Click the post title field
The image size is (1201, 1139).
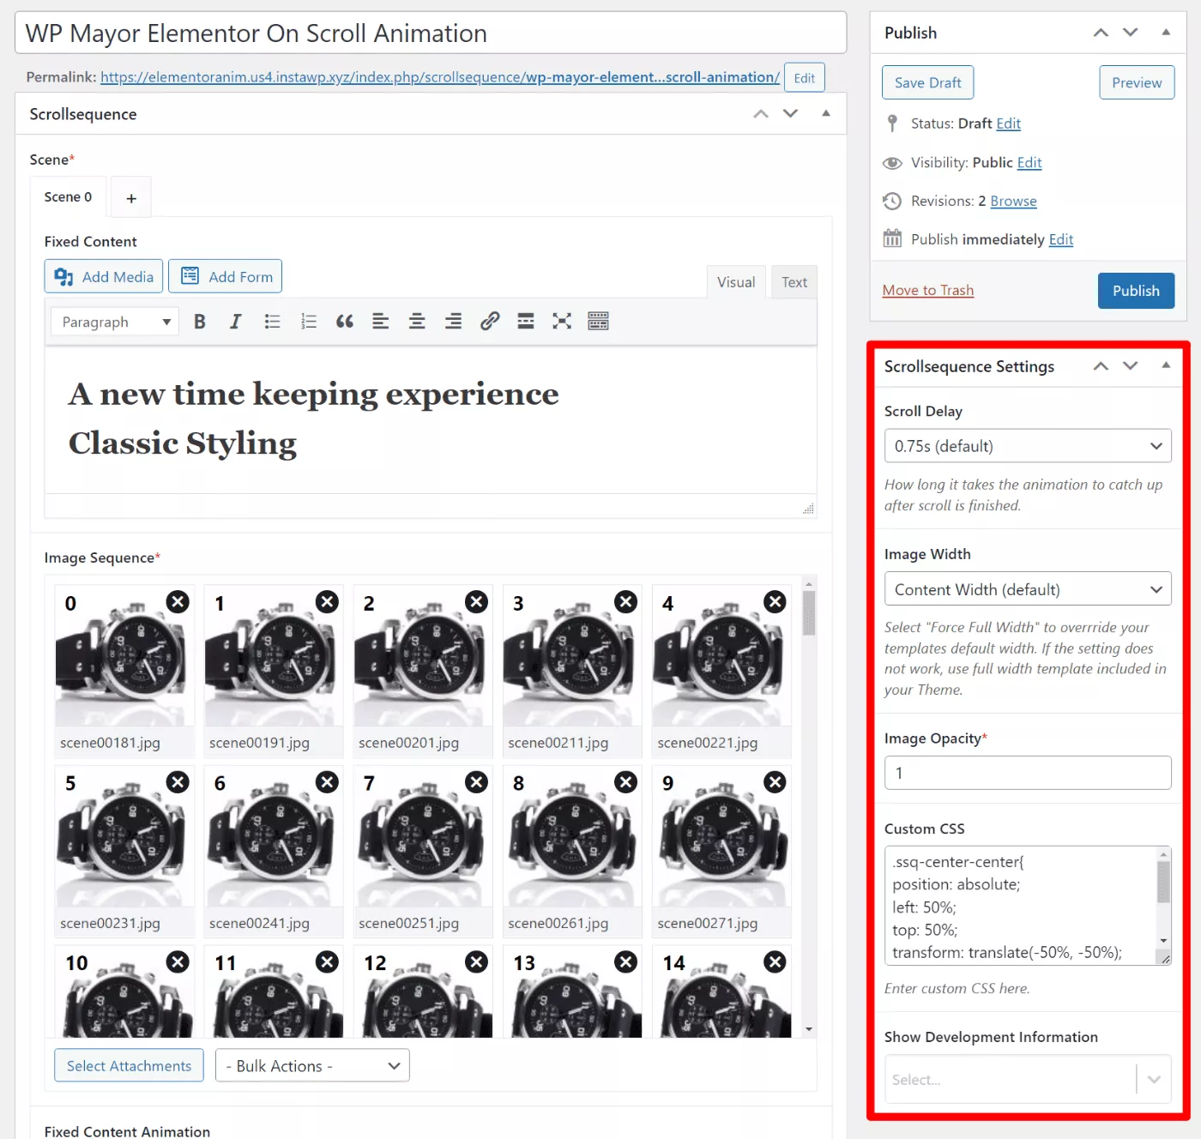click(x=431, y=33)
